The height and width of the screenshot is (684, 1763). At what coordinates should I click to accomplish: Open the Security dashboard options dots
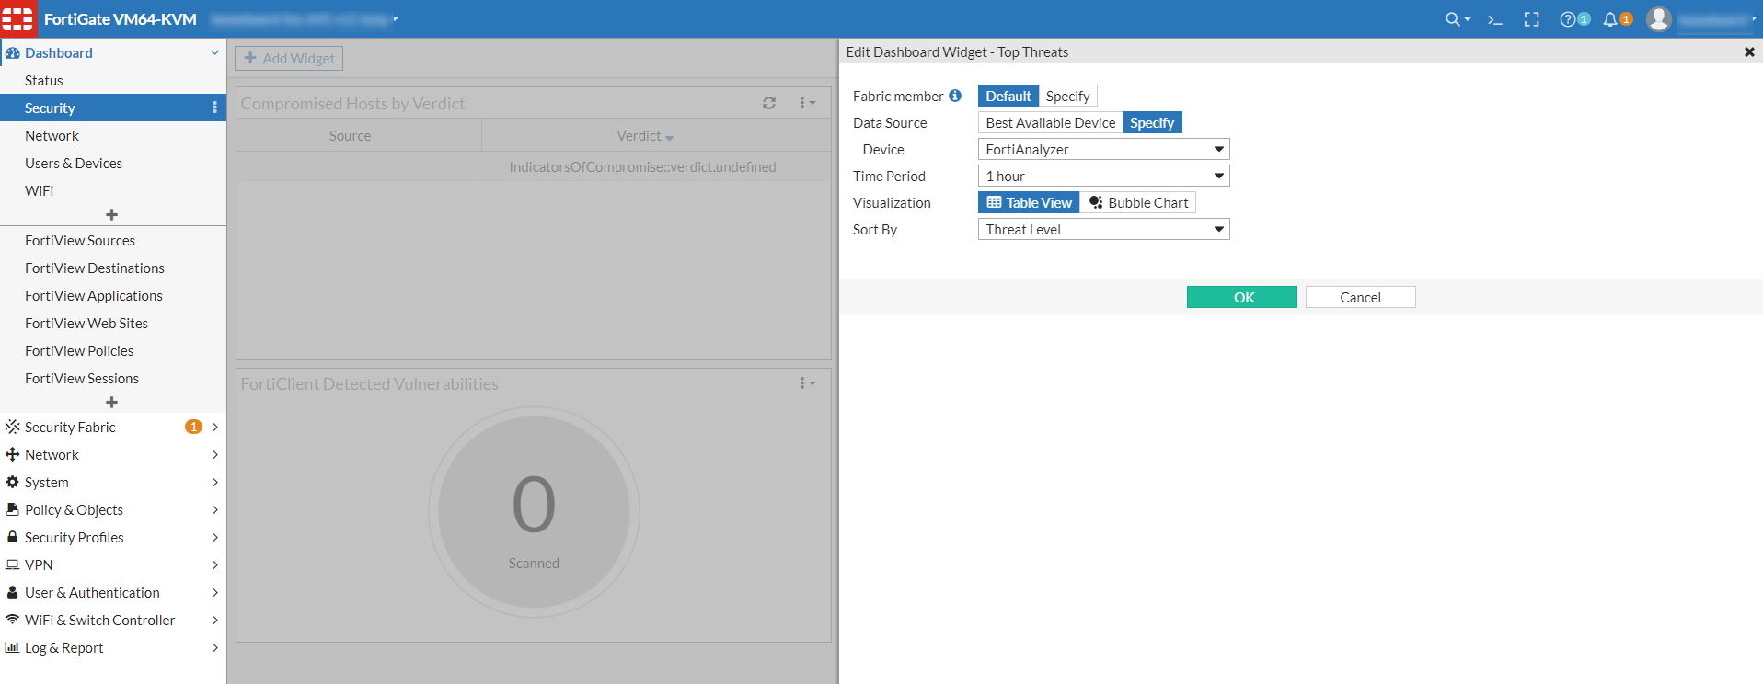pos(214,108)
